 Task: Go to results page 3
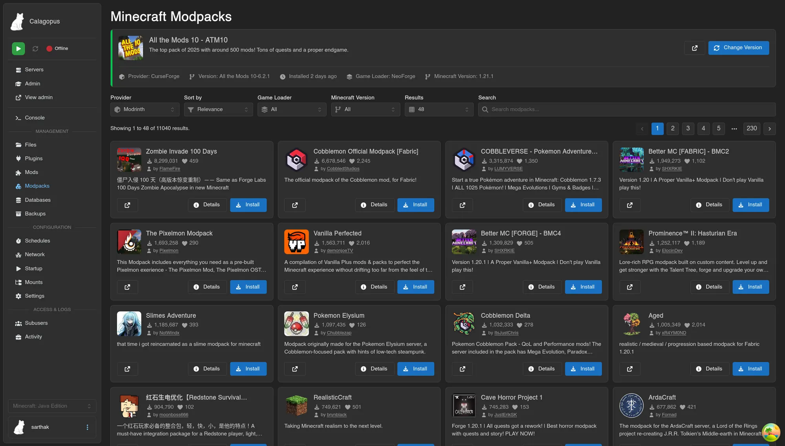coord(688,129)
